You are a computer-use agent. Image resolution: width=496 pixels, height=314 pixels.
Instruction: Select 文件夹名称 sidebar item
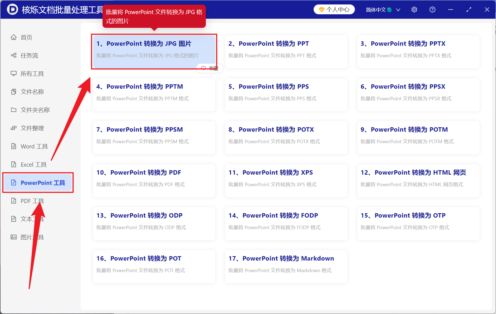(x=38, y=110)
